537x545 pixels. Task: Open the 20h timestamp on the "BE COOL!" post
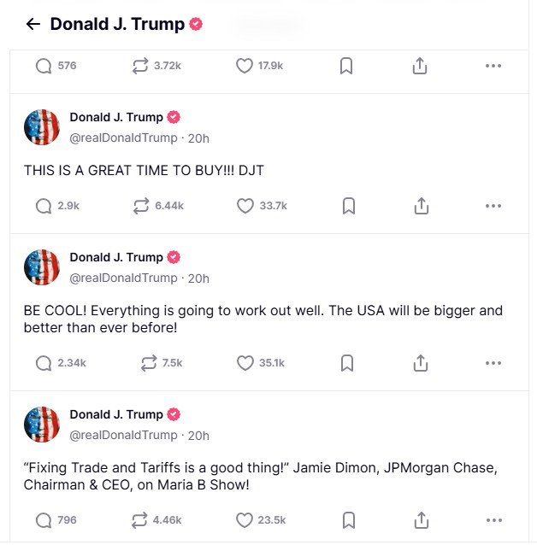click(x=198, y=278)
